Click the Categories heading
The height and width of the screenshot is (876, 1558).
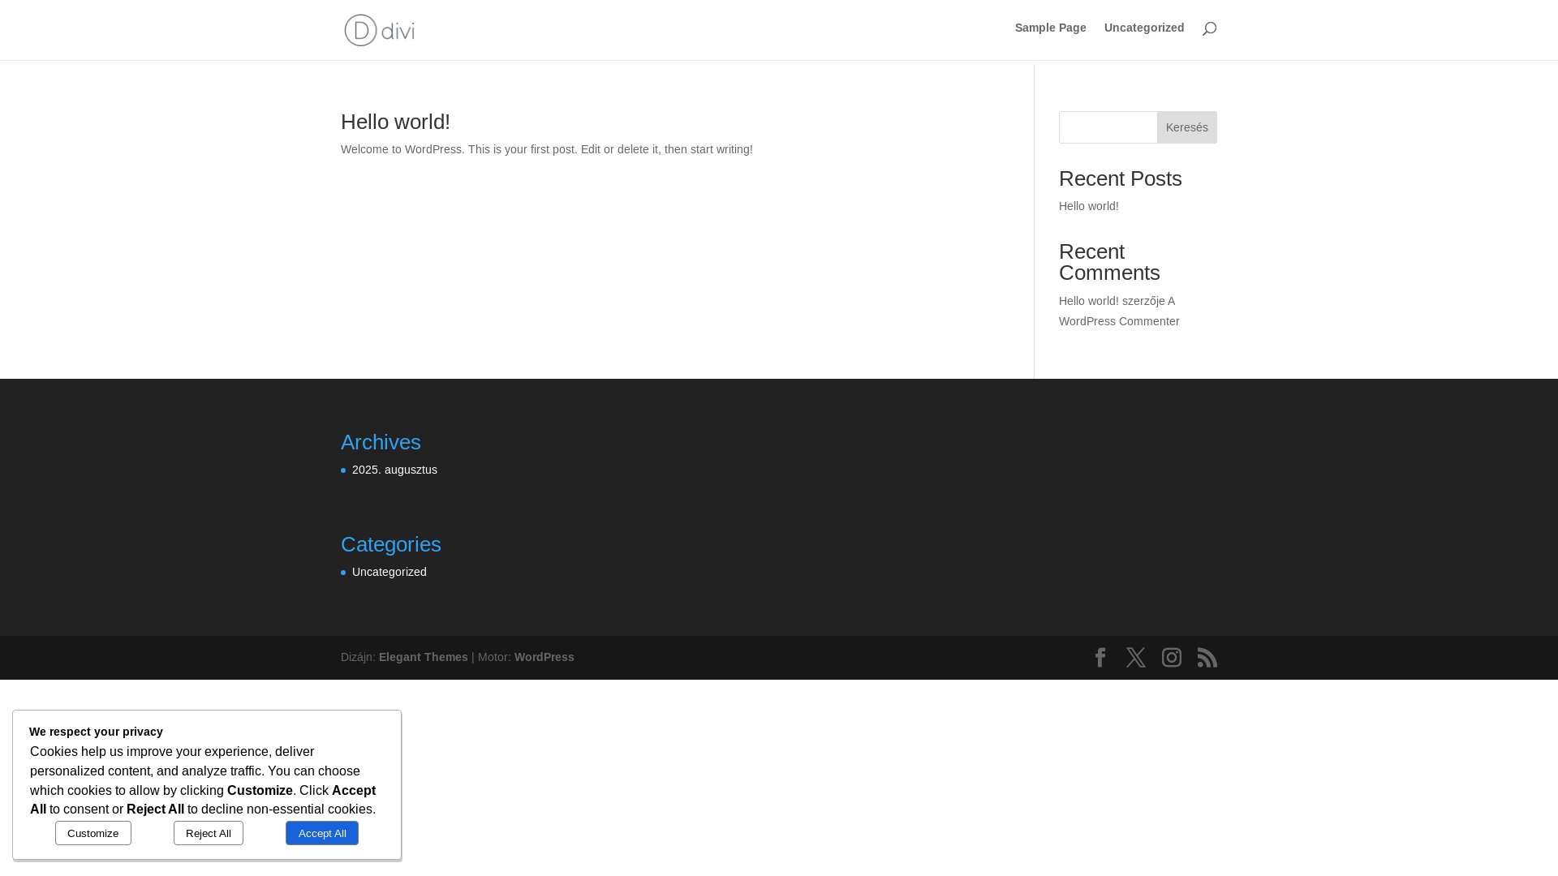pyautogui.click(x=391, y=544)
